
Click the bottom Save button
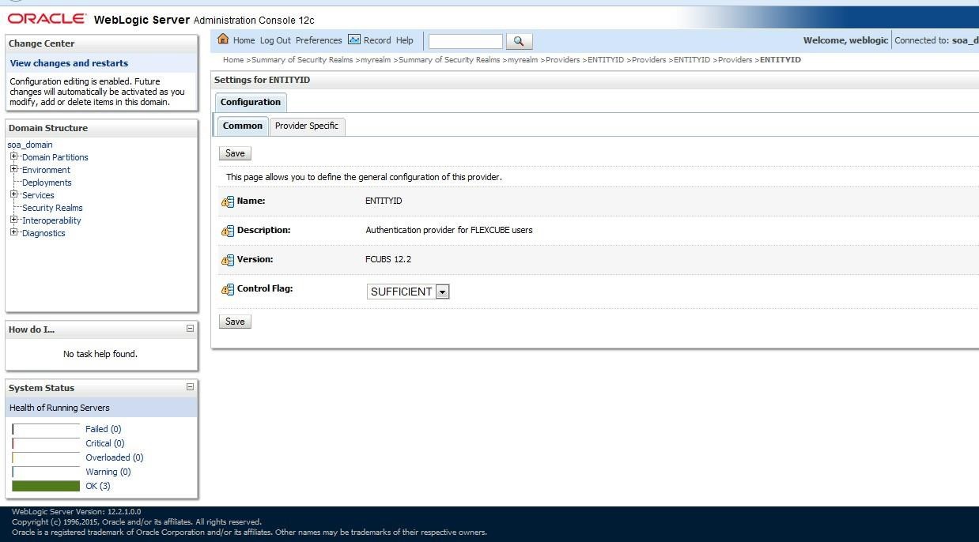(235, 322)
